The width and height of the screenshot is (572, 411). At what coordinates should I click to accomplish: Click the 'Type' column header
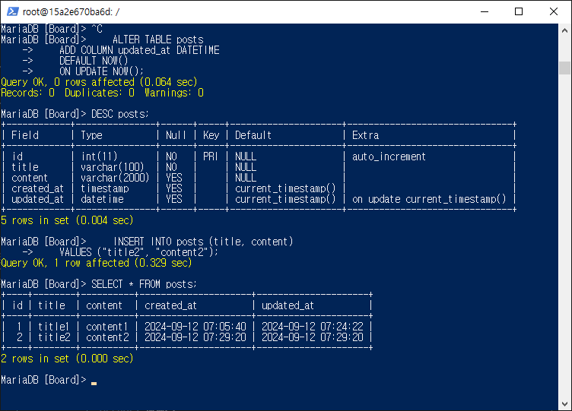pyautogui.click(x=91, y=135)
